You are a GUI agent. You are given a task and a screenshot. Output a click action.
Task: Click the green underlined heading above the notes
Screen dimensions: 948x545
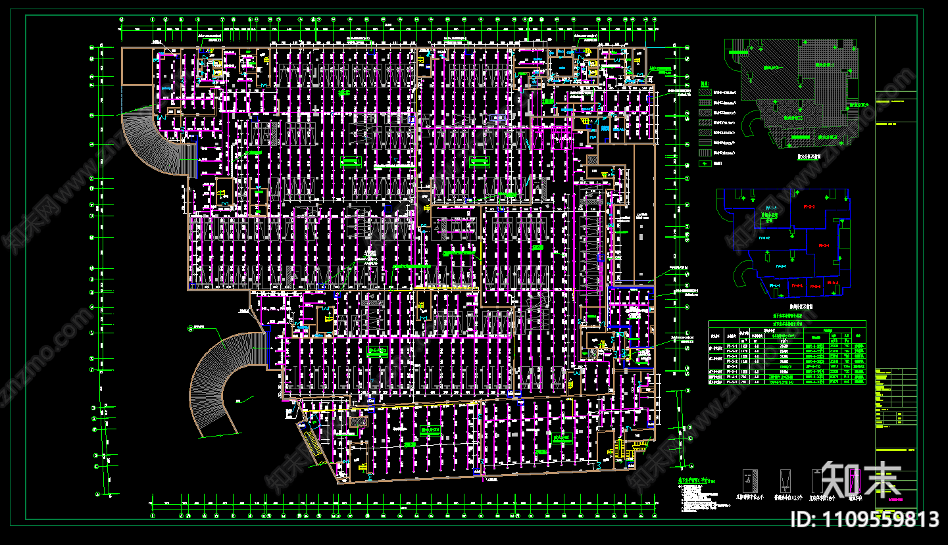696,482
